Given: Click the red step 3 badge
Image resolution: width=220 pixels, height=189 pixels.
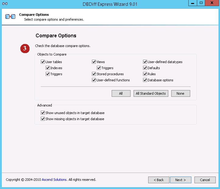Looking at the screenshot, I should pos(25,48).
